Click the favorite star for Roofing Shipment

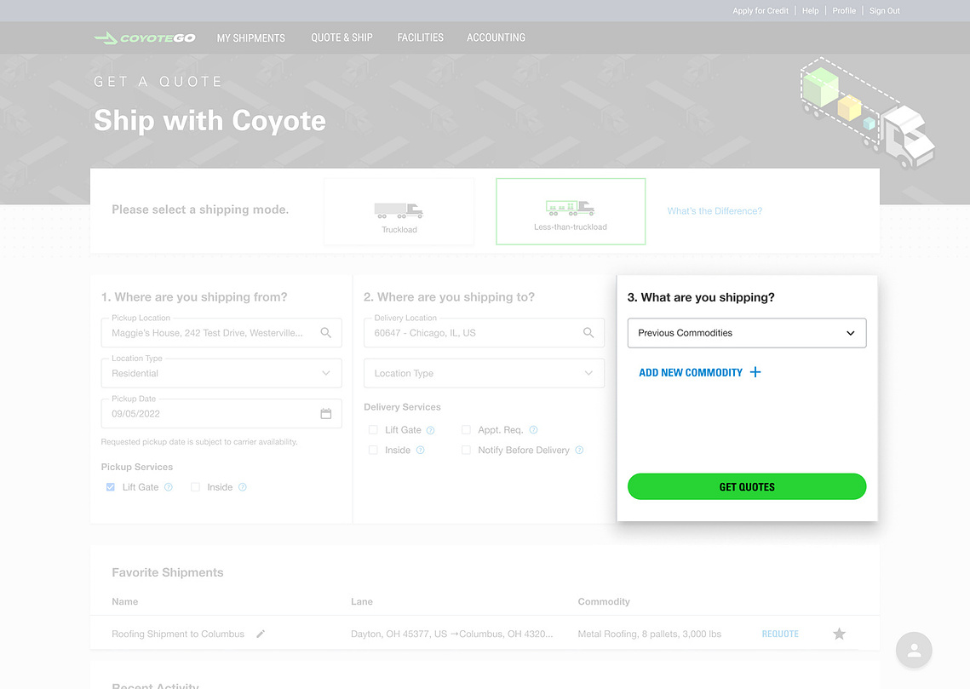tap(839, 634)
